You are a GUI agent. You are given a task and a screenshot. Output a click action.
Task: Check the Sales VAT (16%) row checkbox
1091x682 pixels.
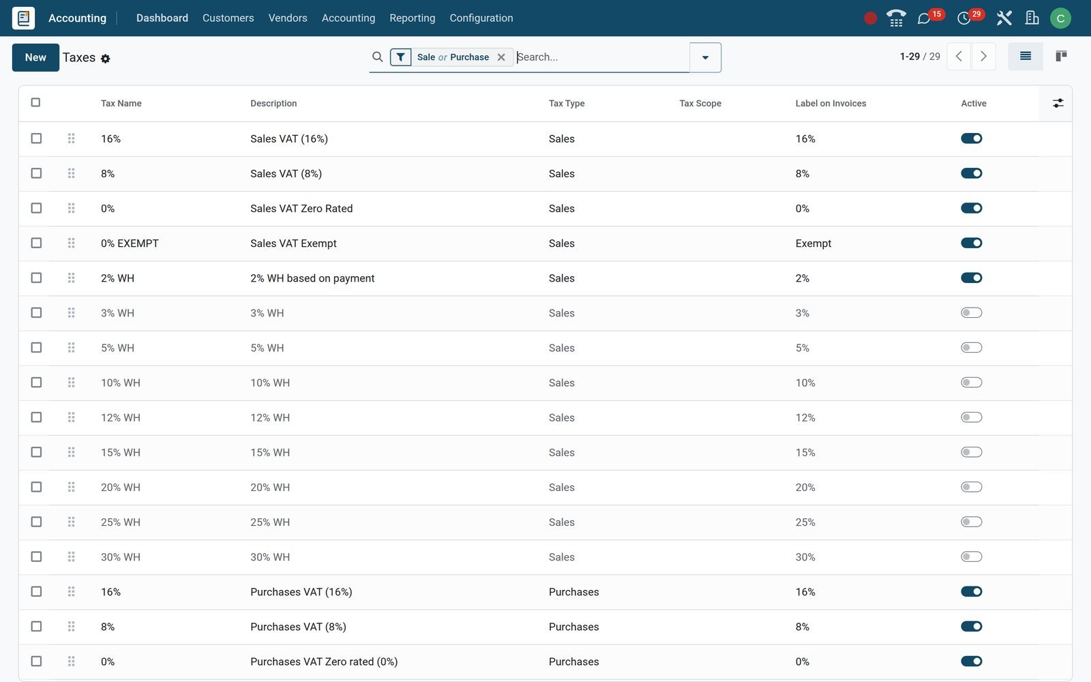pyautogui.click(x=36, y=138)
